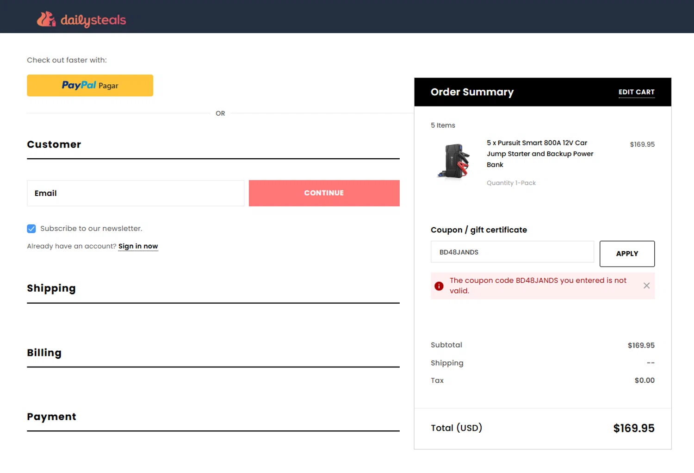This screenshot has width=694, height=473.
Task: Click the EDIT CART link
Action: tap(636, 92)
